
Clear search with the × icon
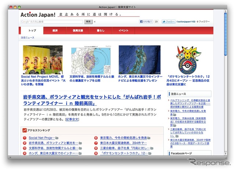click(95, 22)
